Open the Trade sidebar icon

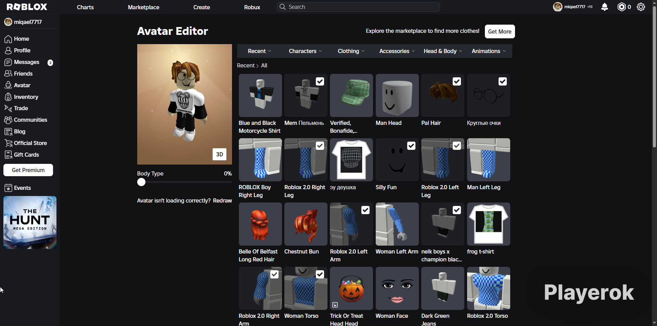(8, 108)
